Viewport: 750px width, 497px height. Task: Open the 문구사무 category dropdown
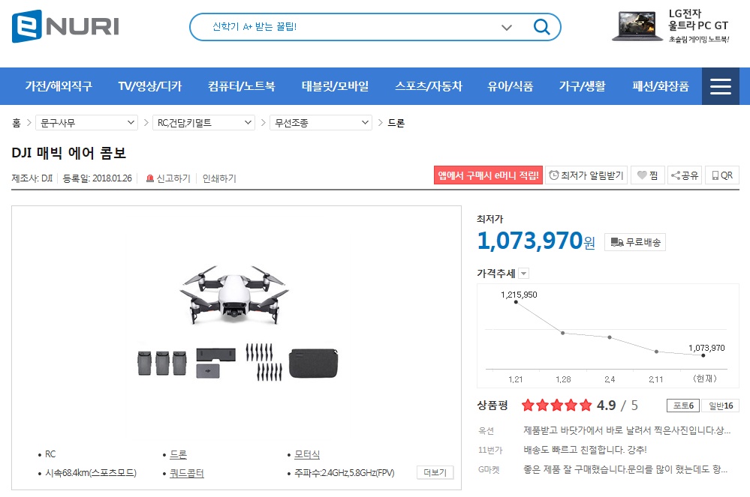click(x=86, y=123)
